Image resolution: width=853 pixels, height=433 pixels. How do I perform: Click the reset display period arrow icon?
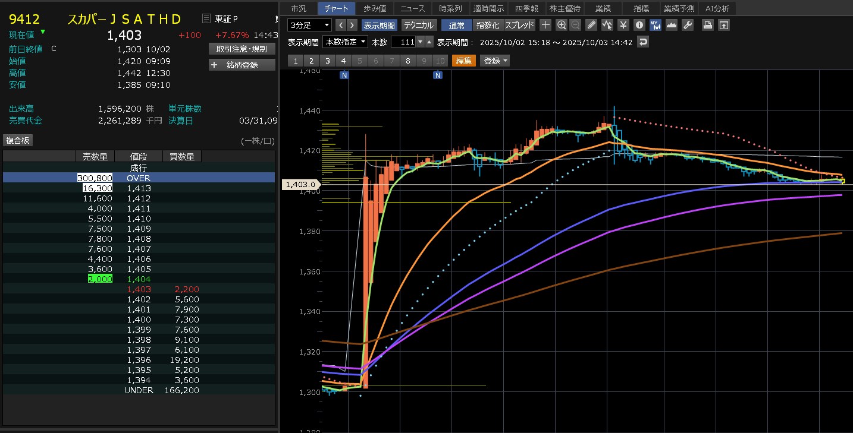(x=642, y=42)
